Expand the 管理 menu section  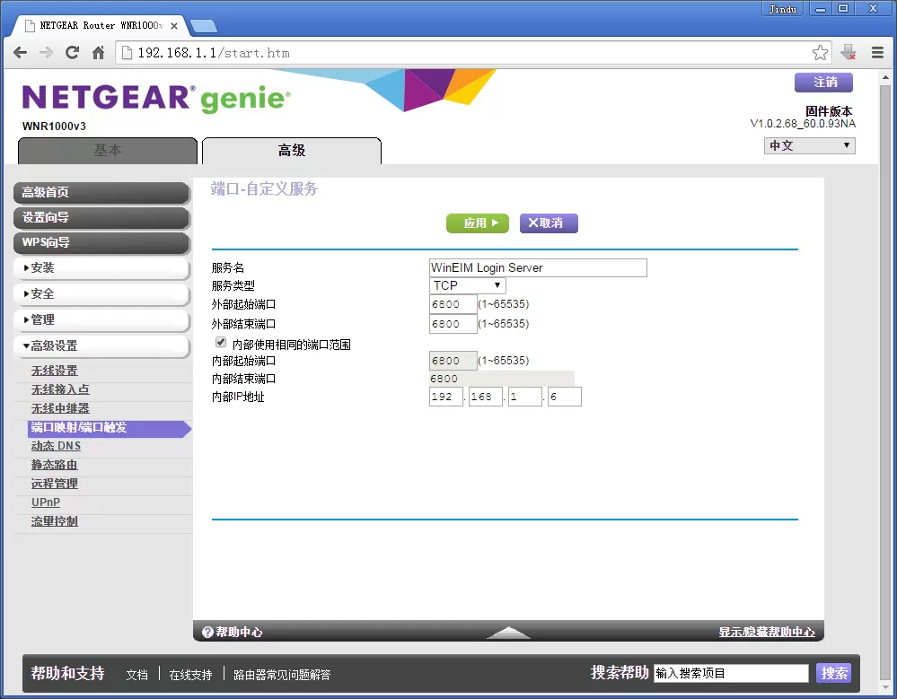click(x=101, y=320)
